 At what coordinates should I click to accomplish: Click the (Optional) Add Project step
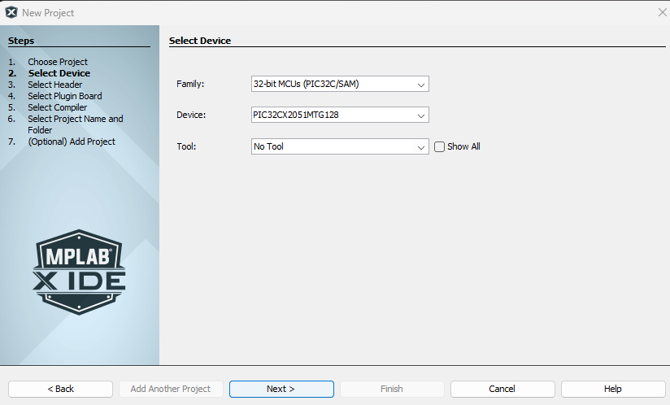(72, 142)
